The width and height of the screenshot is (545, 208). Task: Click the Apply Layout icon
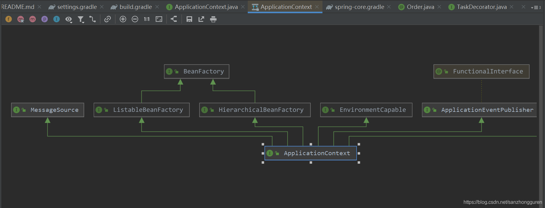pyautogui.click(x=174, y=19)
